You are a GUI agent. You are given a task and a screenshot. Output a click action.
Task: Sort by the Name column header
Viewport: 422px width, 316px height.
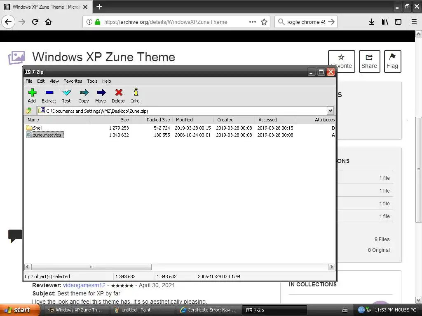(x=57, y=120)
